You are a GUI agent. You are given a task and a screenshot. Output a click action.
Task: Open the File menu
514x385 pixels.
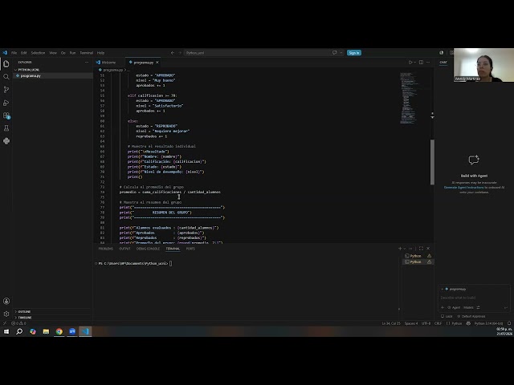[14, 53]
